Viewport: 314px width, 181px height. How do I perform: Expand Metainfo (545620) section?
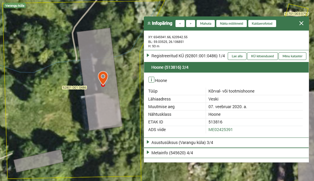[148, 153]
